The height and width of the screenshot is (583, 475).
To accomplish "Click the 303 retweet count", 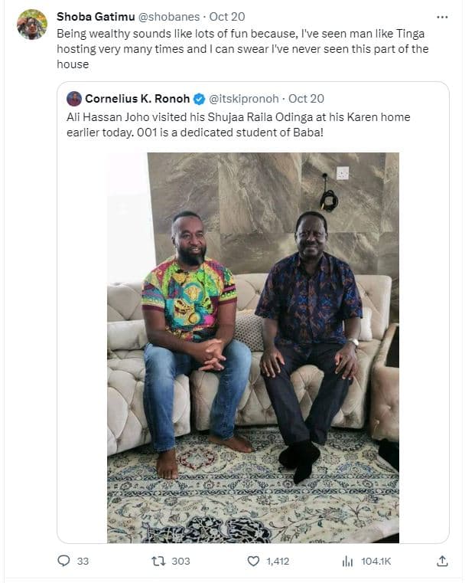I will pos(181,562).
